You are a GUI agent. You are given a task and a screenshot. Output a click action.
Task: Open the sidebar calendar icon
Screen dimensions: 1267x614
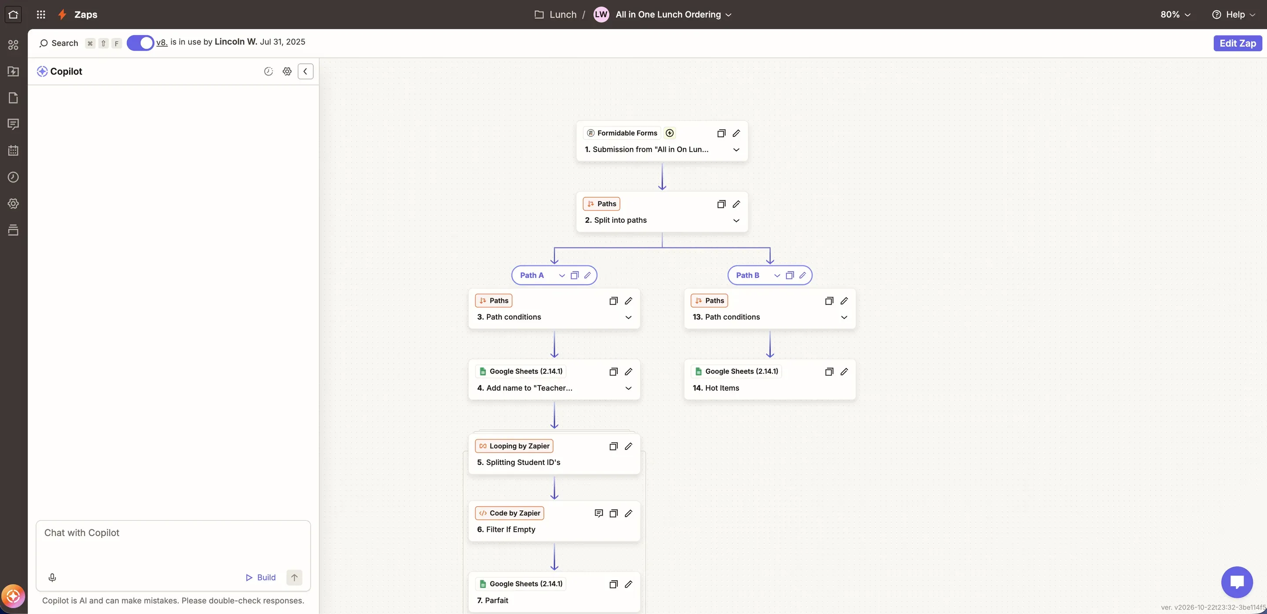13,151
